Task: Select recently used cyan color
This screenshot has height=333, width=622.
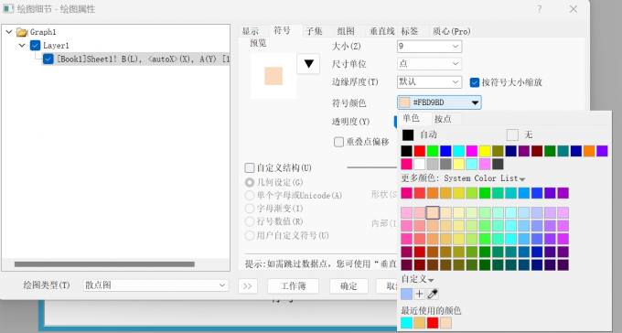Action: 407,323
